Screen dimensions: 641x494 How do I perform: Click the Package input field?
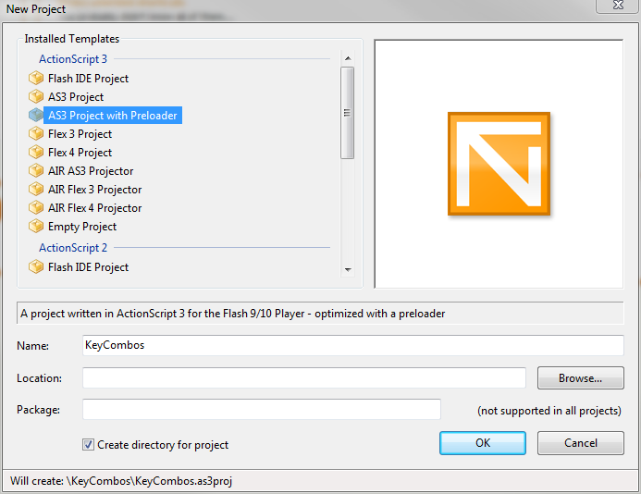click(262, 409)
